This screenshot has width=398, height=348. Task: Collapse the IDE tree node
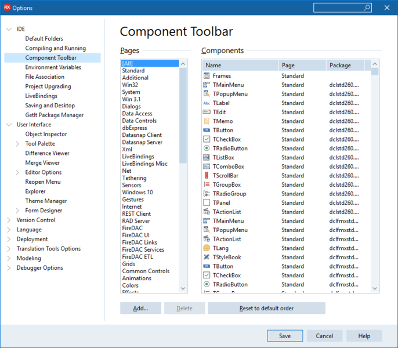pos(9,29)
